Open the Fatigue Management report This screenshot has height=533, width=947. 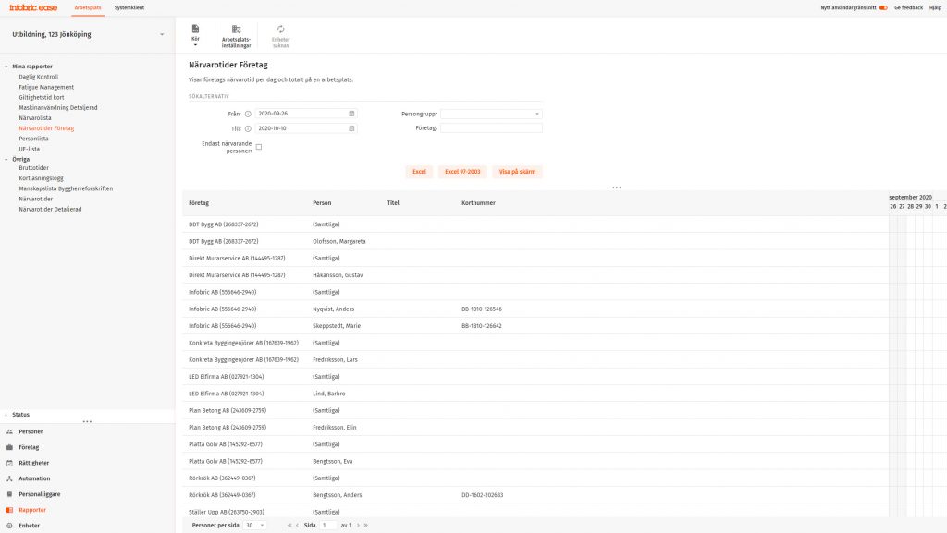click(46, 88)
